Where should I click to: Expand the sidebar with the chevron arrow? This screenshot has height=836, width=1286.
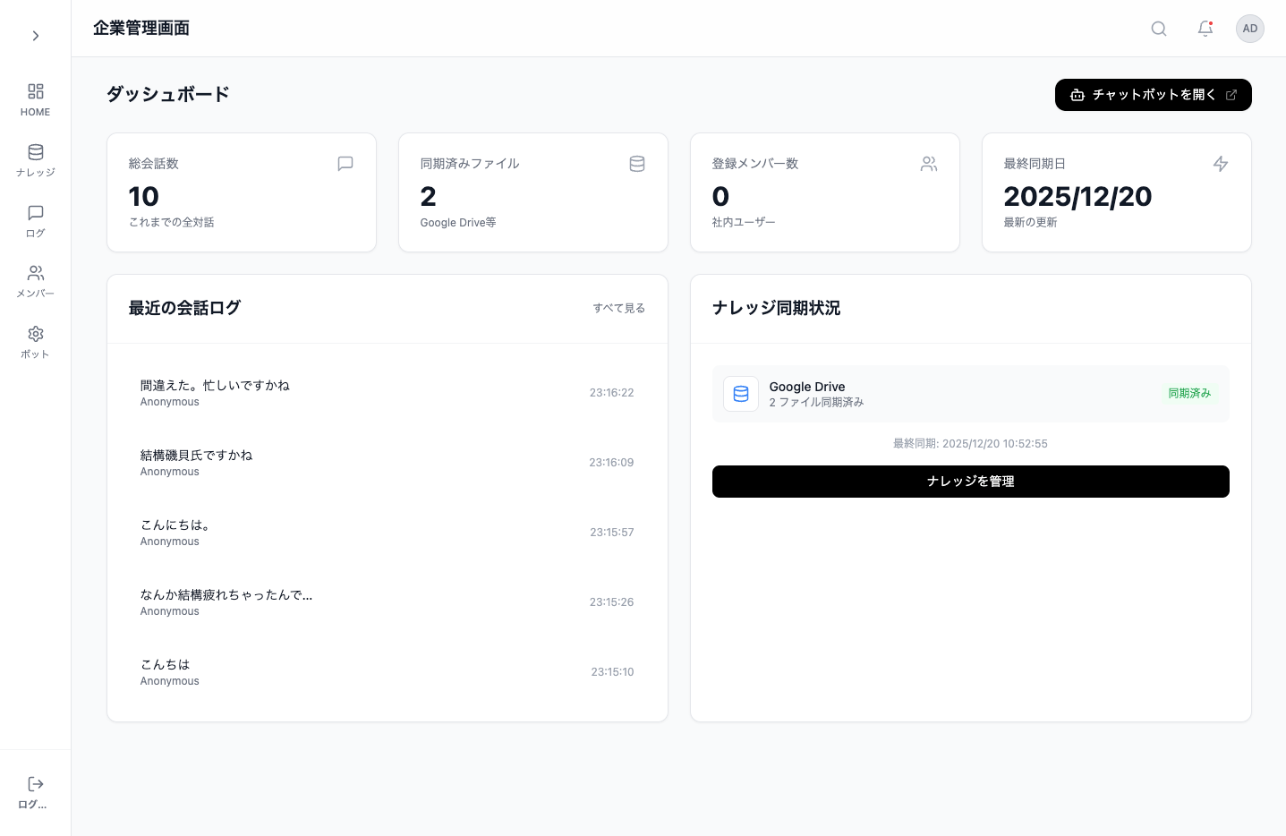pyautogui.click(x=36, y=36)
